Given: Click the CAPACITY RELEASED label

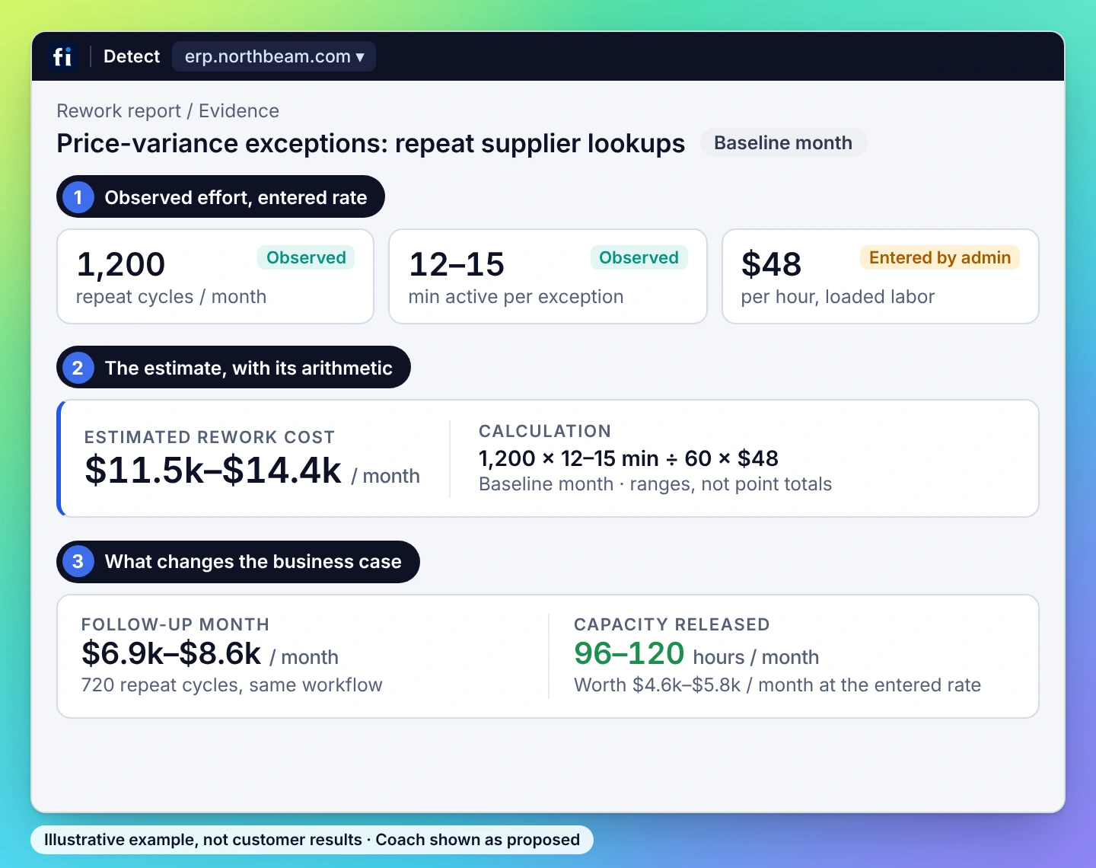Looking at the screenshot, I should point(672,624).
